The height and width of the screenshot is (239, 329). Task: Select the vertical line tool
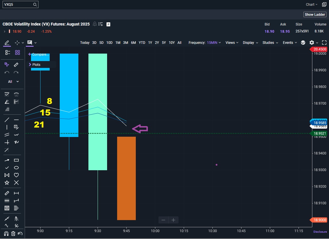(7, 127)
